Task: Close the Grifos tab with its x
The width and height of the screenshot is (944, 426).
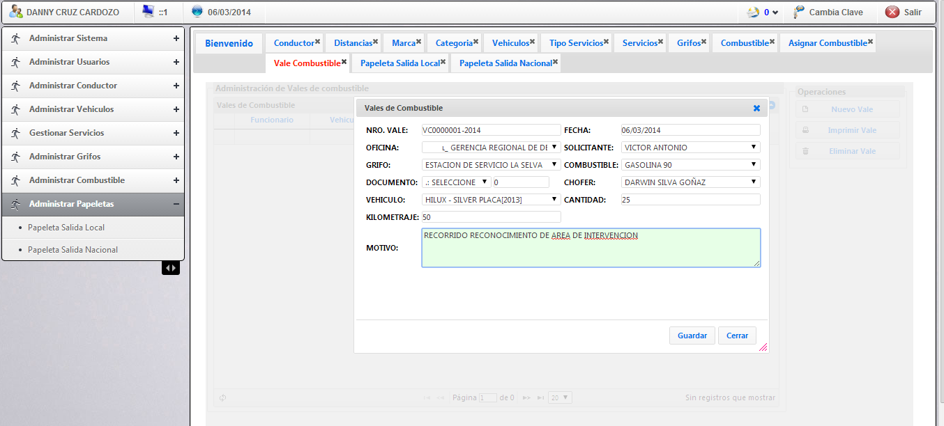Action: (x=704, y=42)
